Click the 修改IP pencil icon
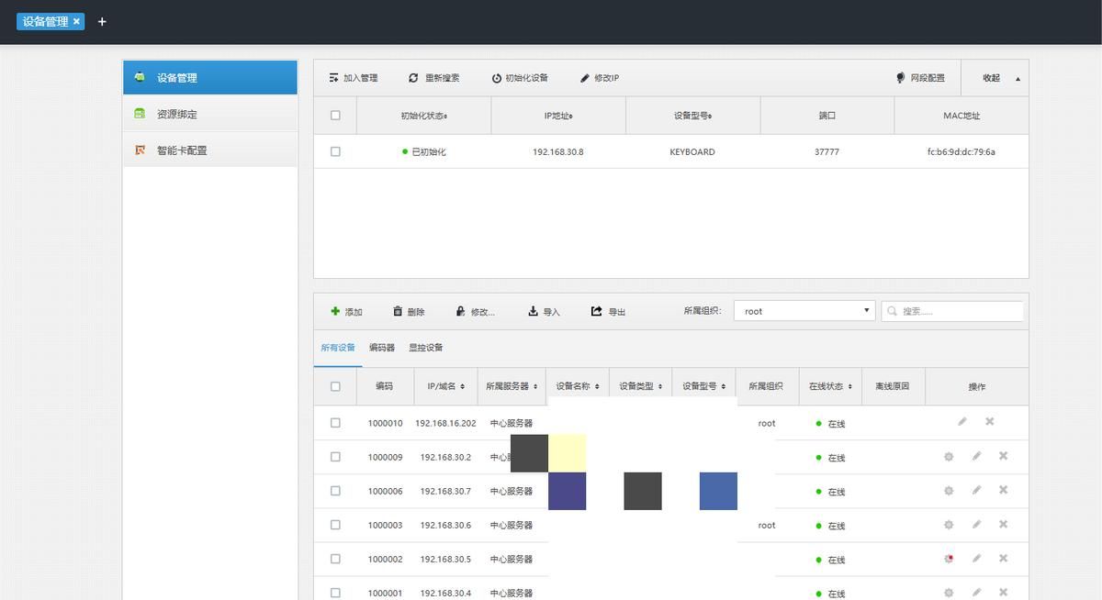The image size is (1102, 600). 585,78
